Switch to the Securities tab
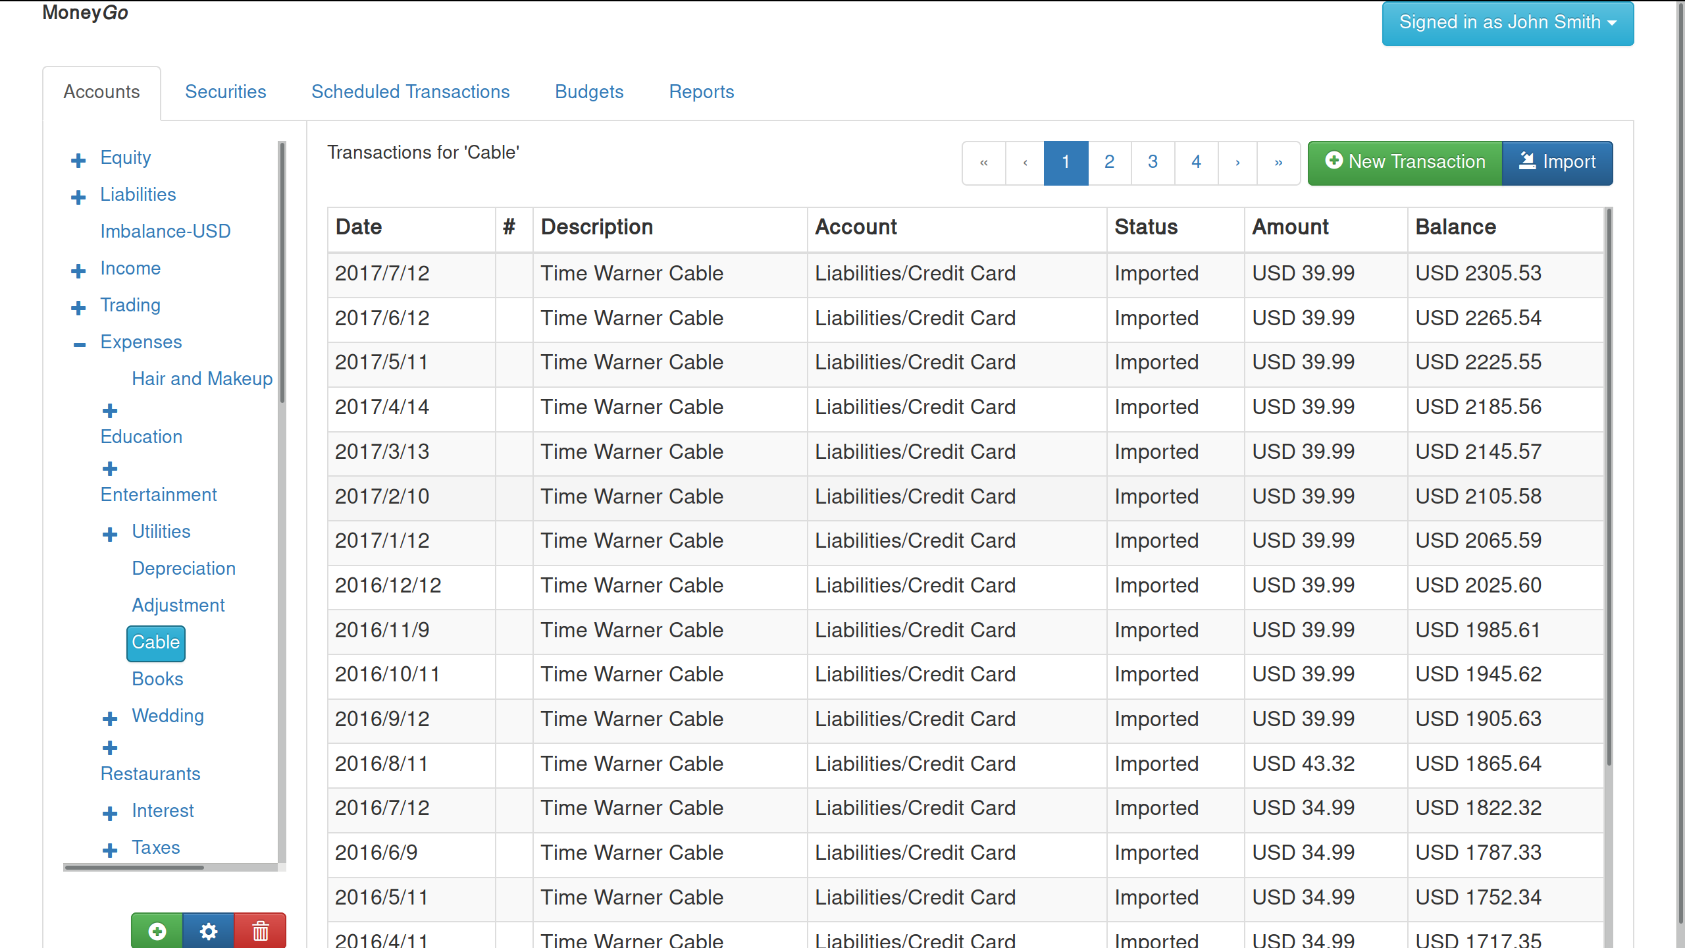 click(225, 92)
